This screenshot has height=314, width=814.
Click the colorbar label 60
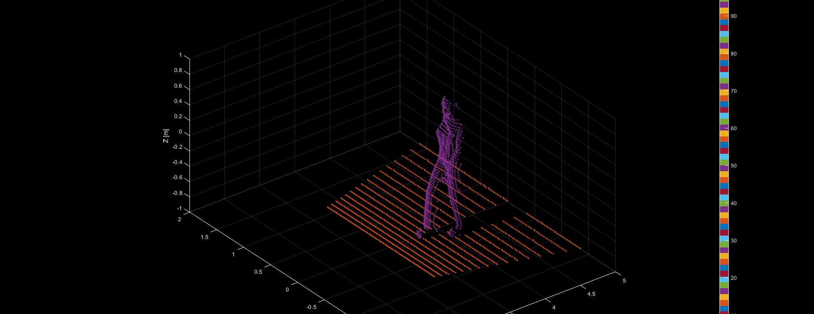[734, 128]
